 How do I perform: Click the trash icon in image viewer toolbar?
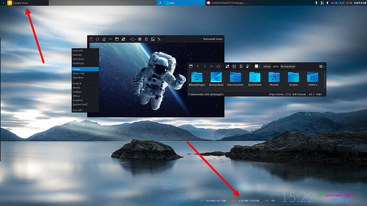point(146,39)
